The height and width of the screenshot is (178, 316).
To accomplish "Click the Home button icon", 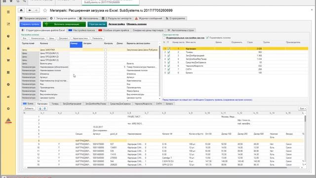I will (21, 10).
